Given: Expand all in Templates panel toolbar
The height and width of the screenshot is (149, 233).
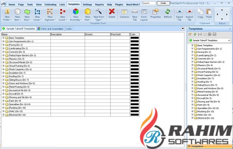Looking at the screenshot, I should (x=210, y=34).
